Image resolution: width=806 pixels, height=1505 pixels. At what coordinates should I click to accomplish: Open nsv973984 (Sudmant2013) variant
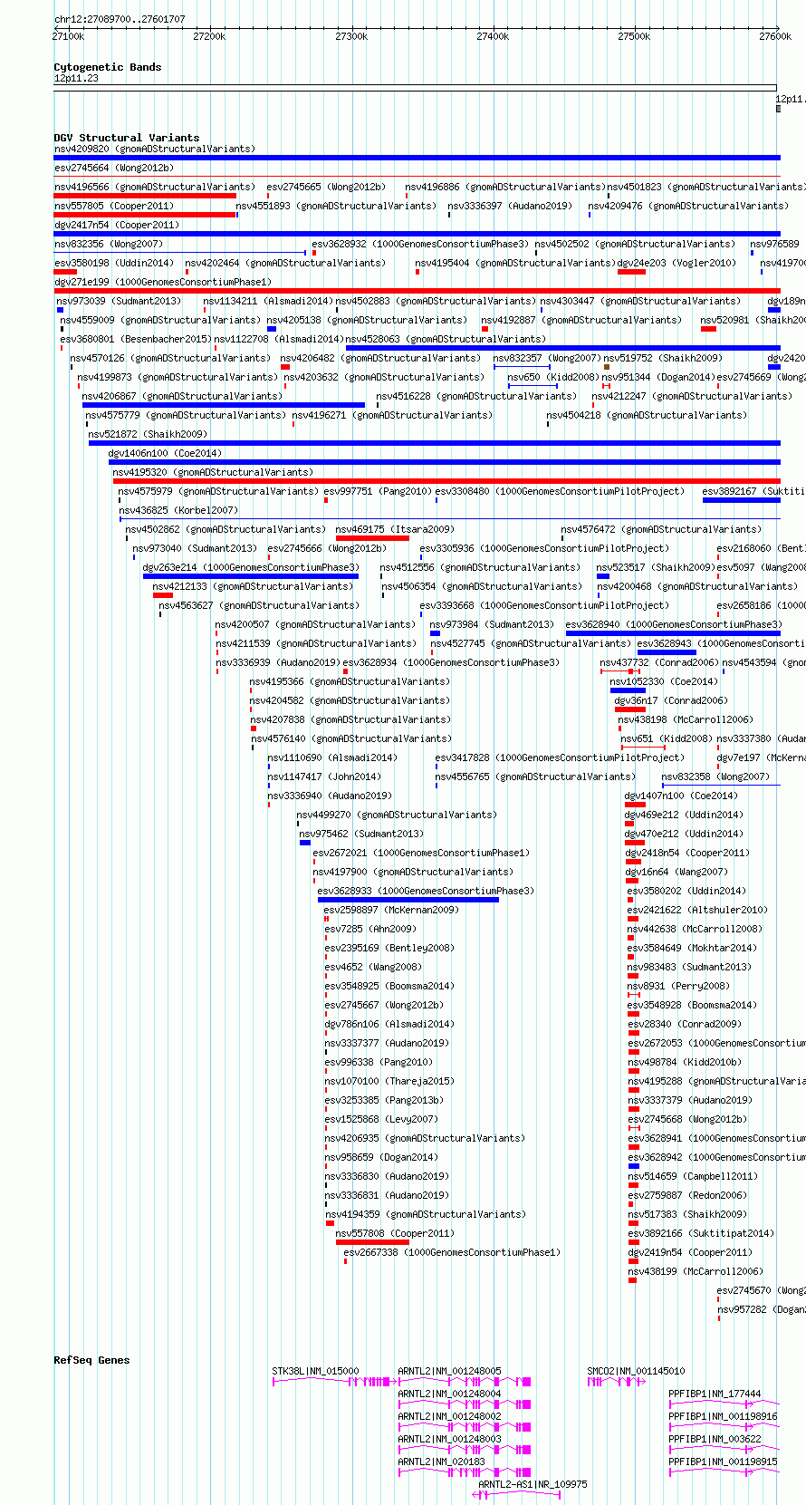pyautogui.click(x=492, y=624)
